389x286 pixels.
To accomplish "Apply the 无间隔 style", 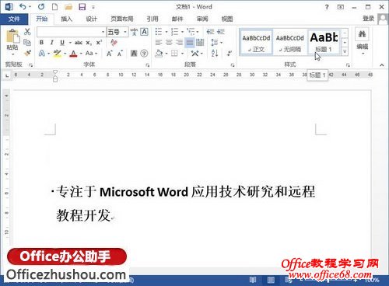I will tap(290, 43).
